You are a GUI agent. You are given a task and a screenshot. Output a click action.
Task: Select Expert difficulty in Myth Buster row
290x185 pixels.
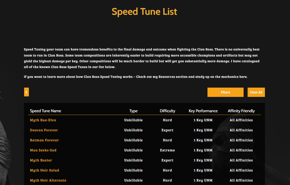coord(167,160)
